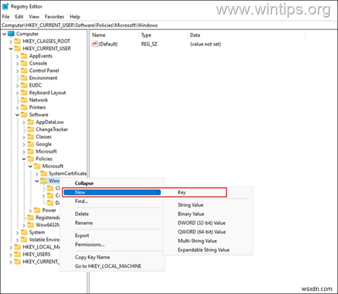Choose Rename in the context menu
Viewport: 338px width, 294px height.
pos(84,223)
